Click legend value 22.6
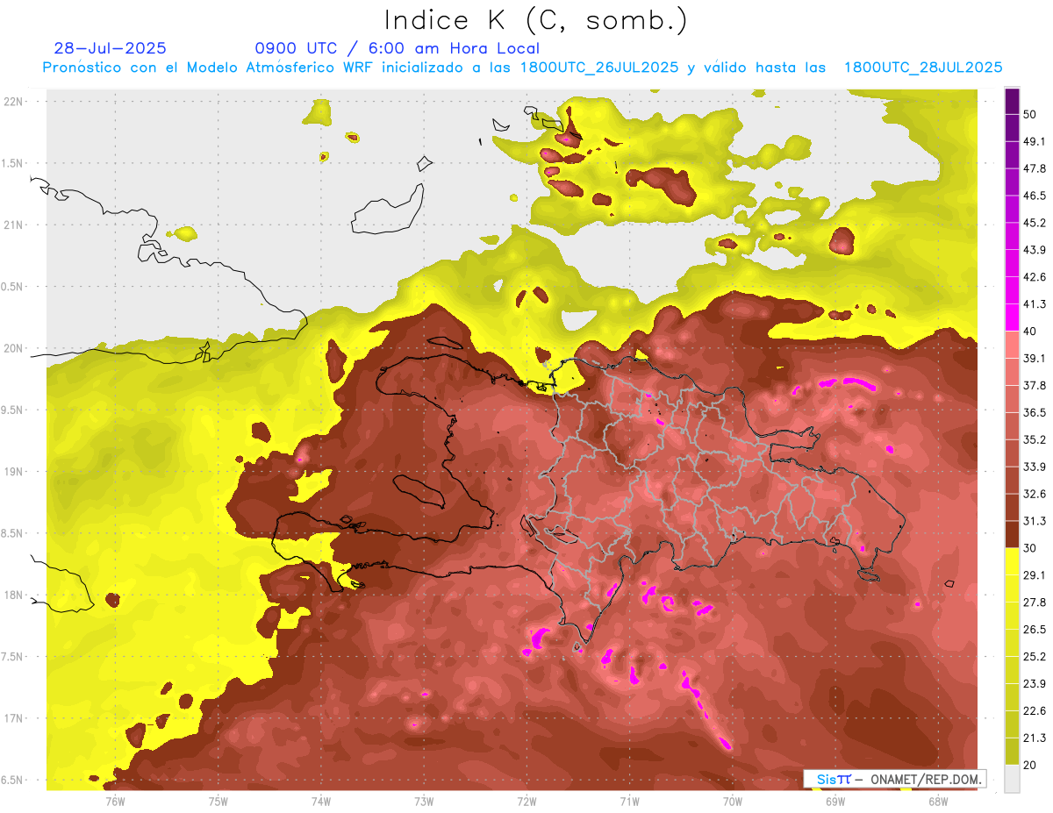 (x=1034, y=710)
